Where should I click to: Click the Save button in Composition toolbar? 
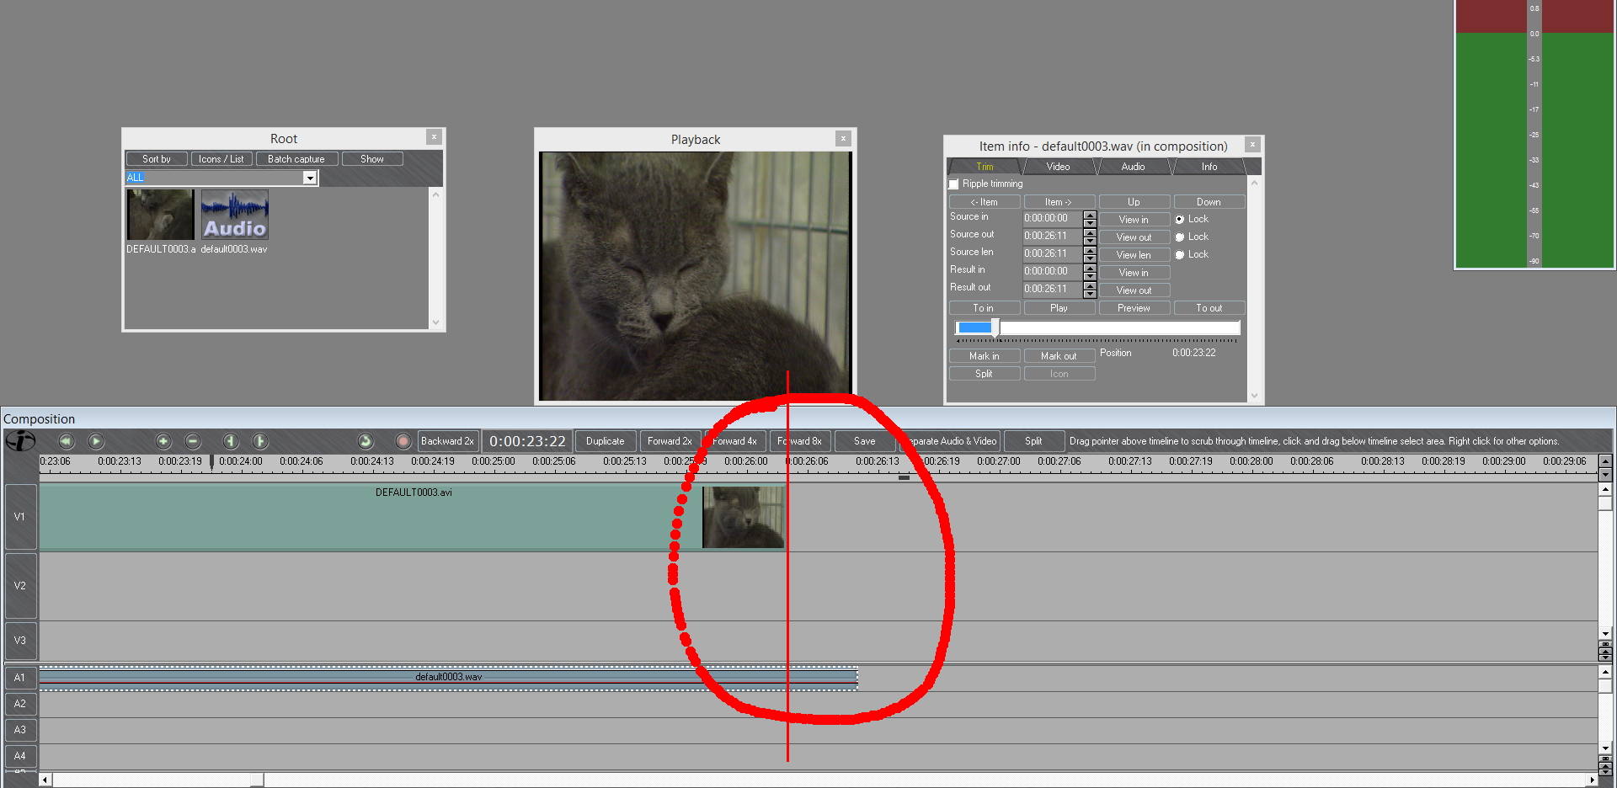[x=865, y=441]
